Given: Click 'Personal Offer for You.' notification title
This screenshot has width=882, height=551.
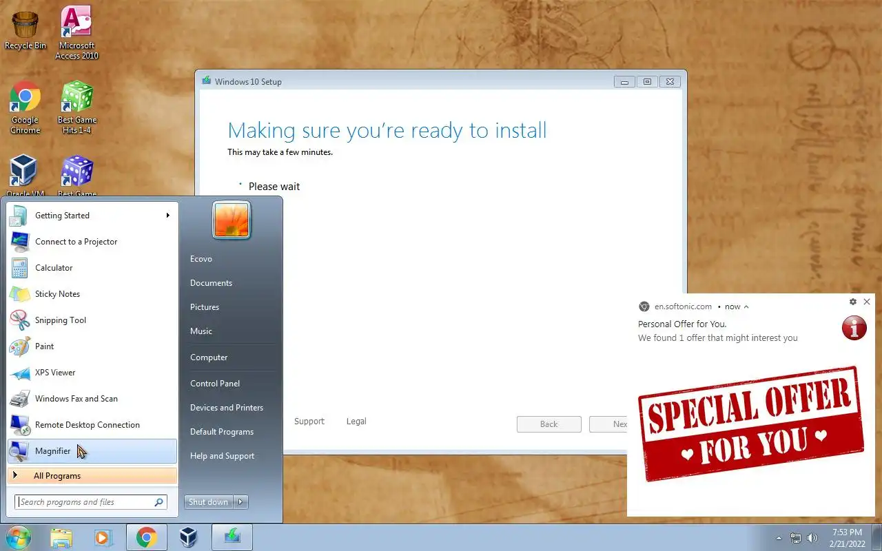Looking at the screenshot, I should coord(682,324).
